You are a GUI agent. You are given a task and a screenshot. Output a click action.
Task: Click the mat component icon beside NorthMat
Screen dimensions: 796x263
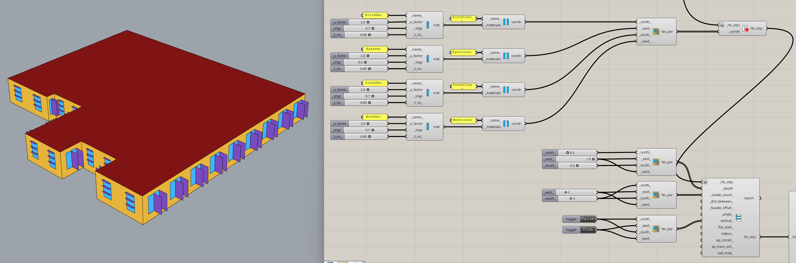click(428, 25)
